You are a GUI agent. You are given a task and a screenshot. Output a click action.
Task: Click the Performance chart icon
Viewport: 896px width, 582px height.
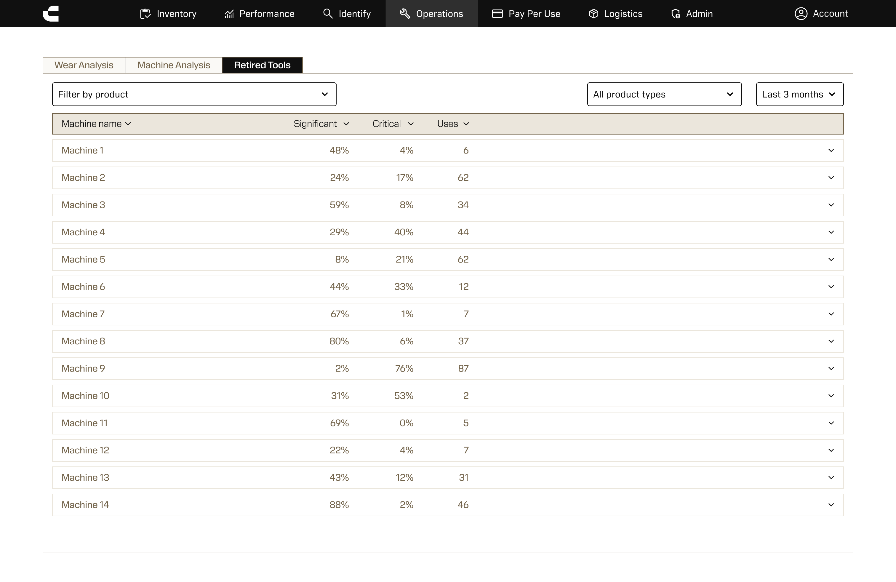coord(229,14)
